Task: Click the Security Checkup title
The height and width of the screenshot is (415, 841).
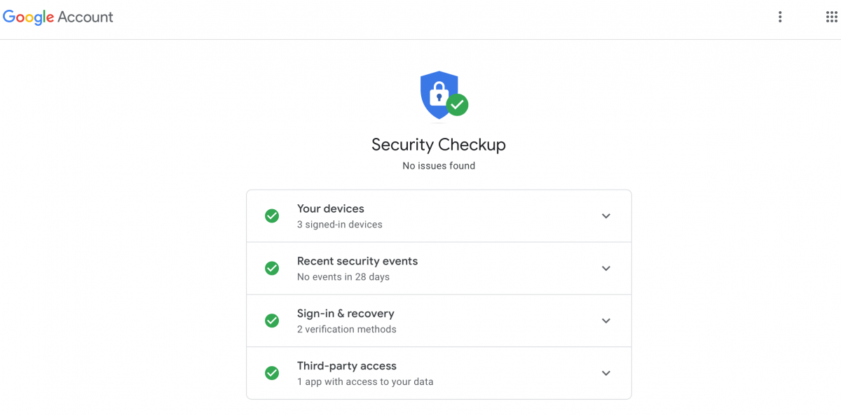Action: [x=439, y=144]
